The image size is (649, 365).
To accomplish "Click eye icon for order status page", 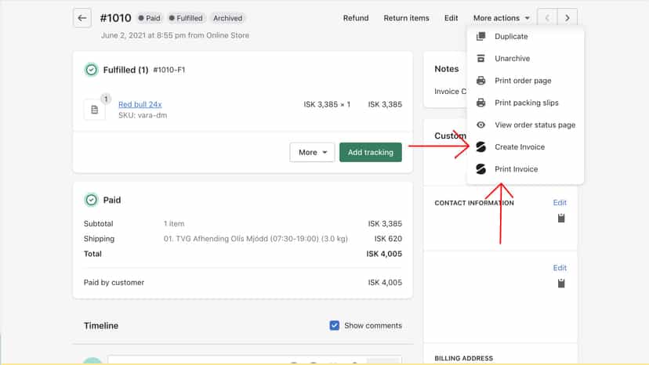I will click(x=481, y=125).
